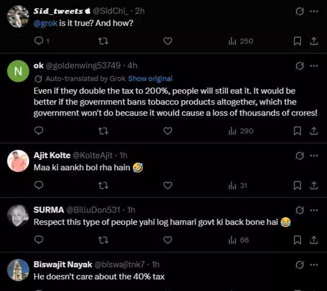The image size is (327, 291).
Task: Repost Ajit Kolte's tweet
Action: coord(104,185)
